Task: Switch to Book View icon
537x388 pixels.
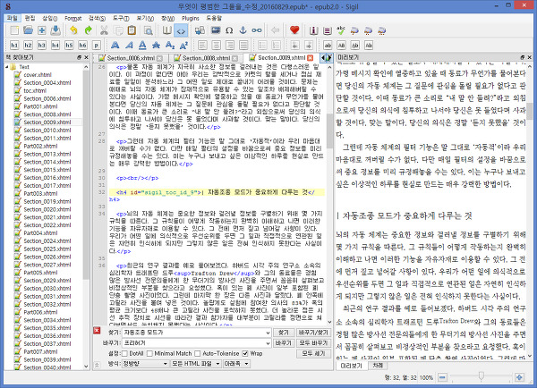Action: click(x=166, y=30)
